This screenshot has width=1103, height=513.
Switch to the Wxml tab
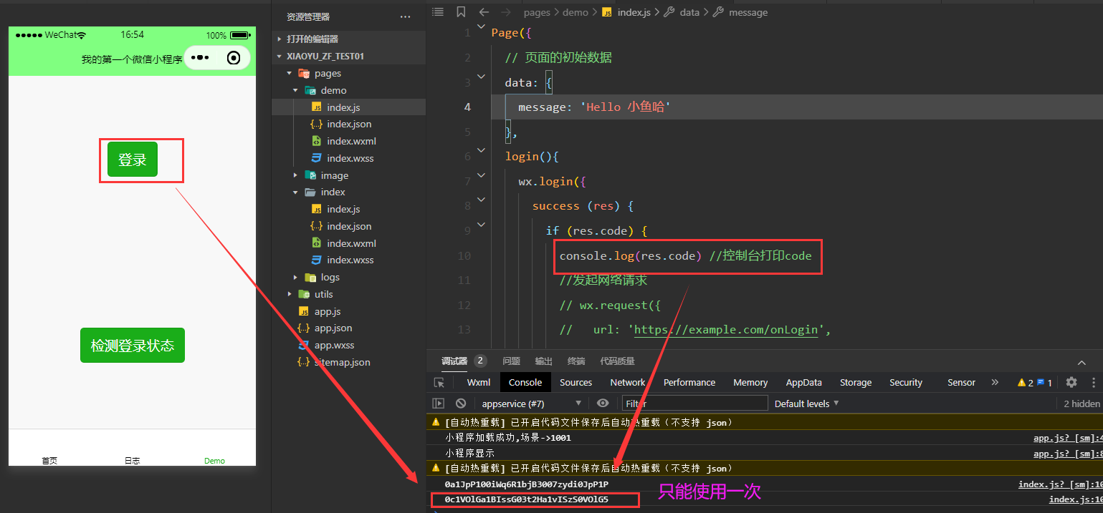coord(479,383)
